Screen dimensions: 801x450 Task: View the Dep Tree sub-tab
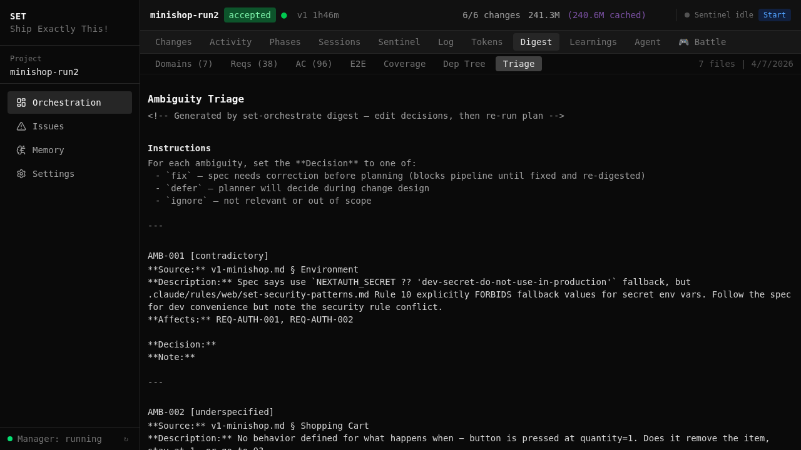point(464,64)
